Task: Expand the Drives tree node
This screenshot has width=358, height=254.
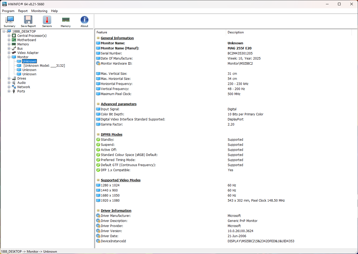Action: click(9, 79)
